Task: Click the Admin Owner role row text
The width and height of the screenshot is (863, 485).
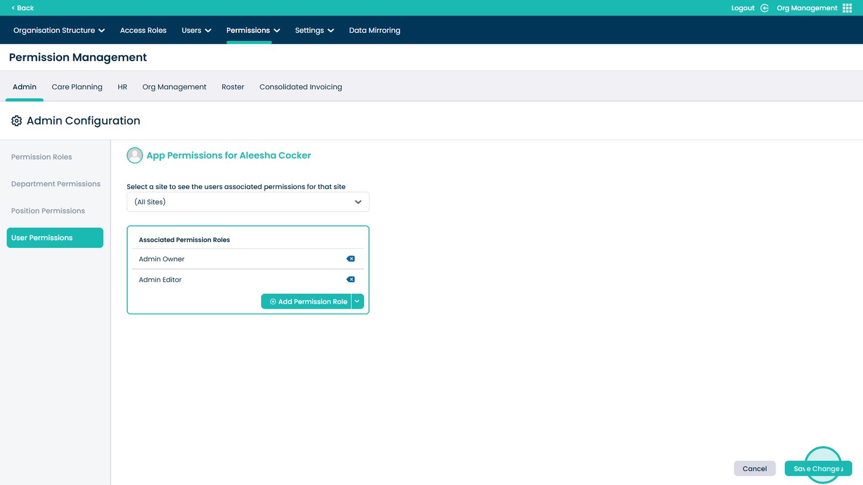Action: [x=162, y=259]
